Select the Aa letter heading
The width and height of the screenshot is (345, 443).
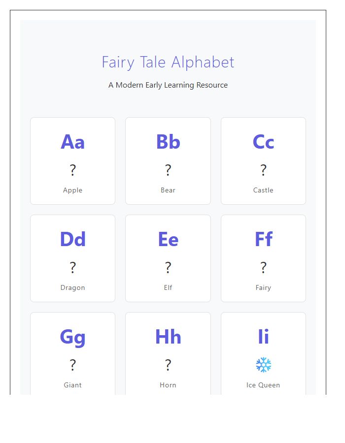tap(72, 142)
